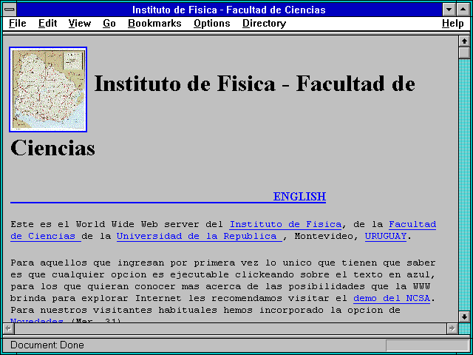Viewport: 473px width, 355px height.
Task: Follow the URUGUAY link
Action: (x=386, y=237)
